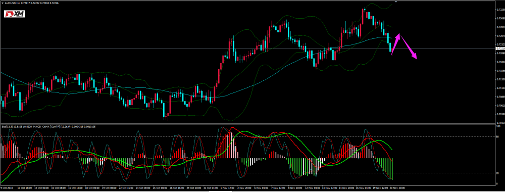Image resolution: width=505 pixels, height=192 pixels.
Task: Click the 7 Nov 12:00 time label
Action: pos(278,188)
